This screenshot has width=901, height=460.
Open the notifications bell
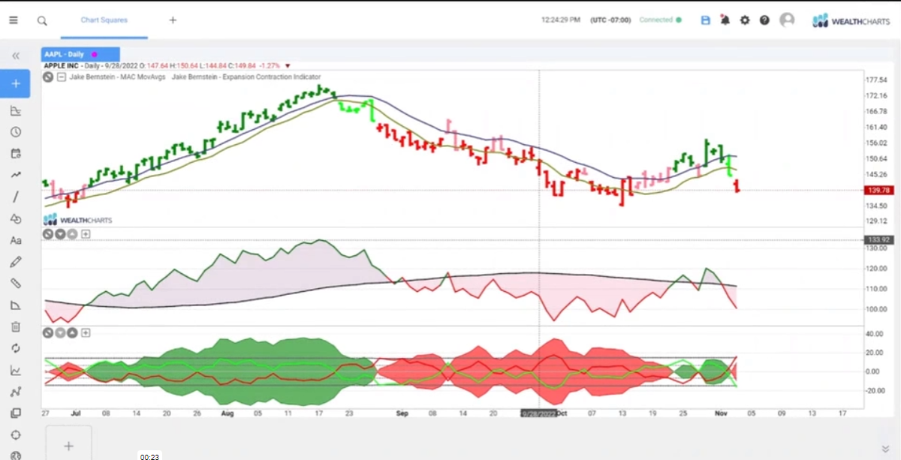tap(725, 20)
